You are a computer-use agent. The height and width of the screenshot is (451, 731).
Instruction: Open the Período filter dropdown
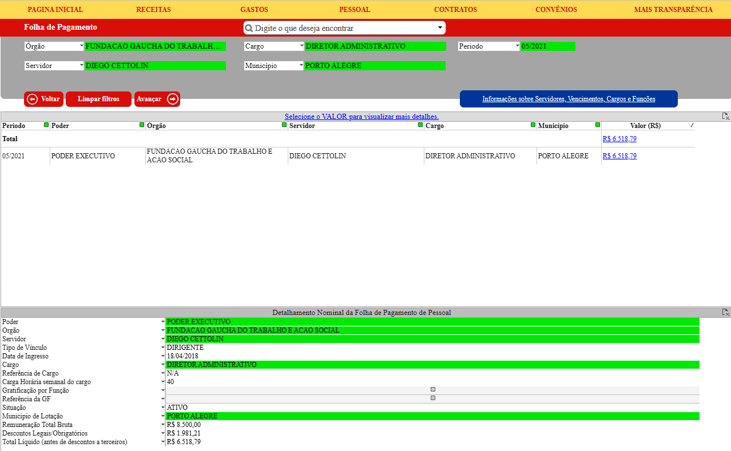(x=488, y=46)
